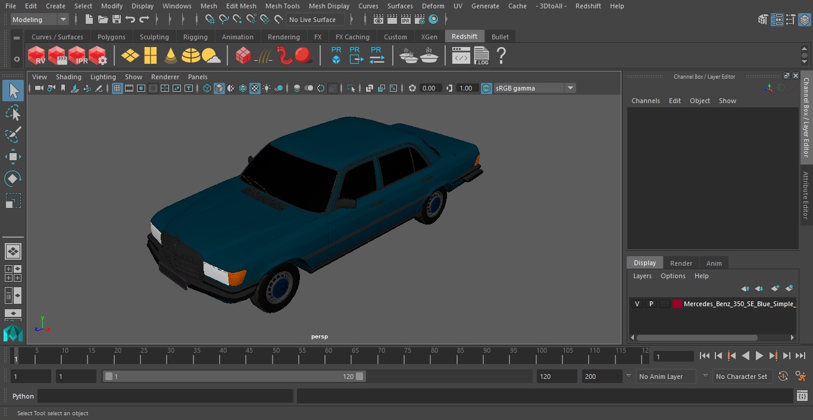
Task: Create new scene page icon
Action: pyautogui.click(x=89, y=20)
